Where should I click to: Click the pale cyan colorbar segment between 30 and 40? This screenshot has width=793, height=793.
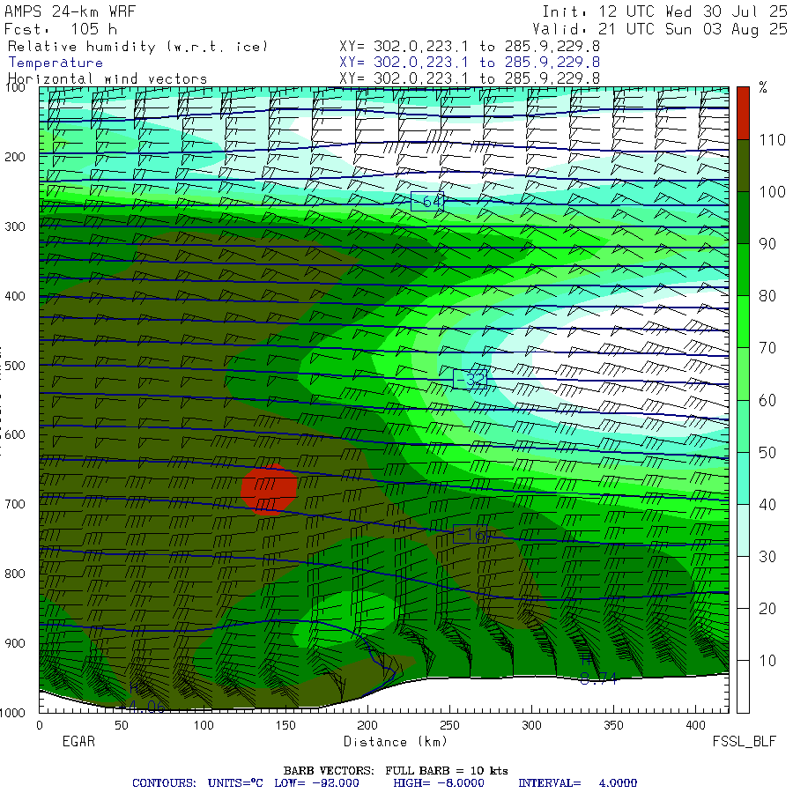point(743,530)
